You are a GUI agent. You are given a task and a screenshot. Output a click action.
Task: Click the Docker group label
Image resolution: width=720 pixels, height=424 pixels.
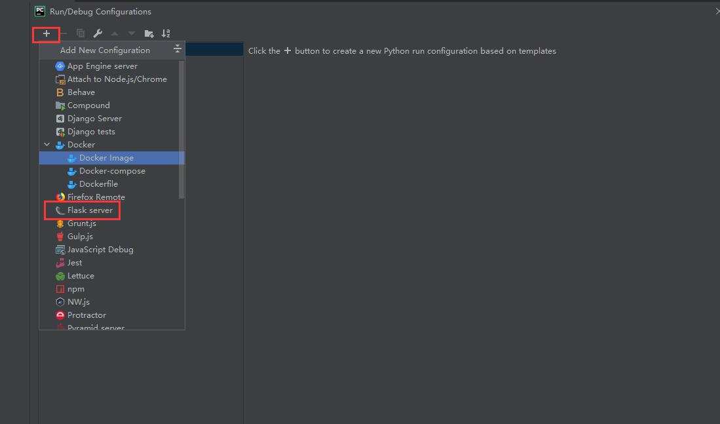(x=81, y=145)
